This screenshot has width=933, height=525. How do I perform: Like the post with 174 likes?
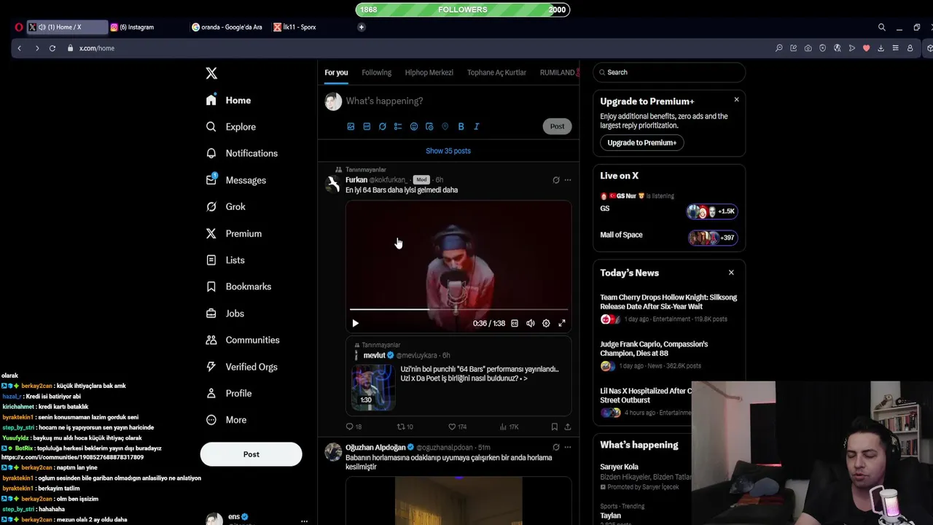[457, 427]
